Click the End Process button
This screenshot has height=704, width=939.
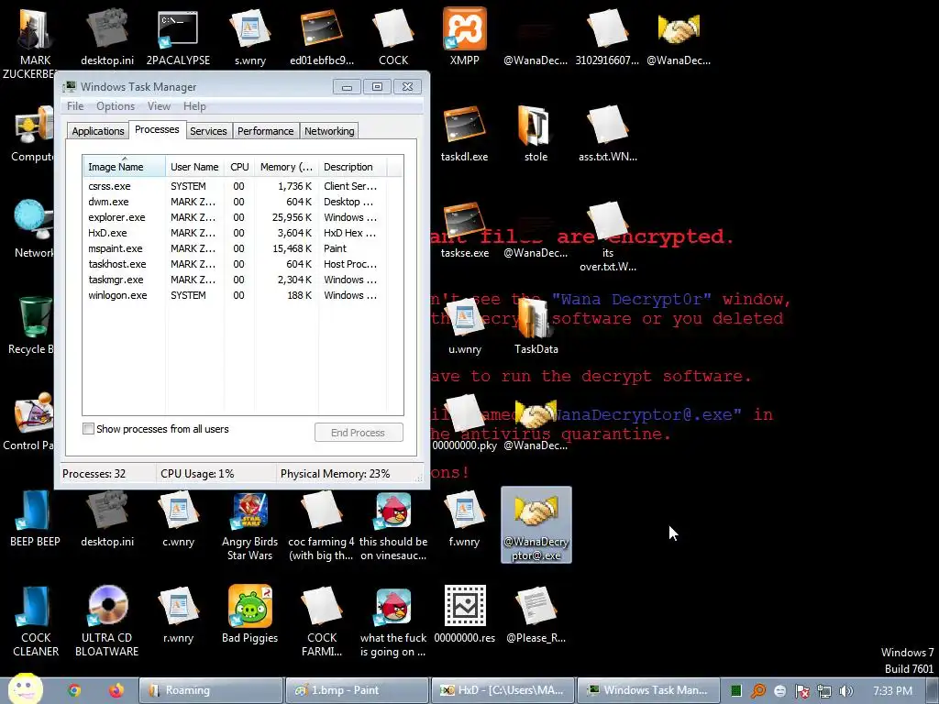[359, 433]
